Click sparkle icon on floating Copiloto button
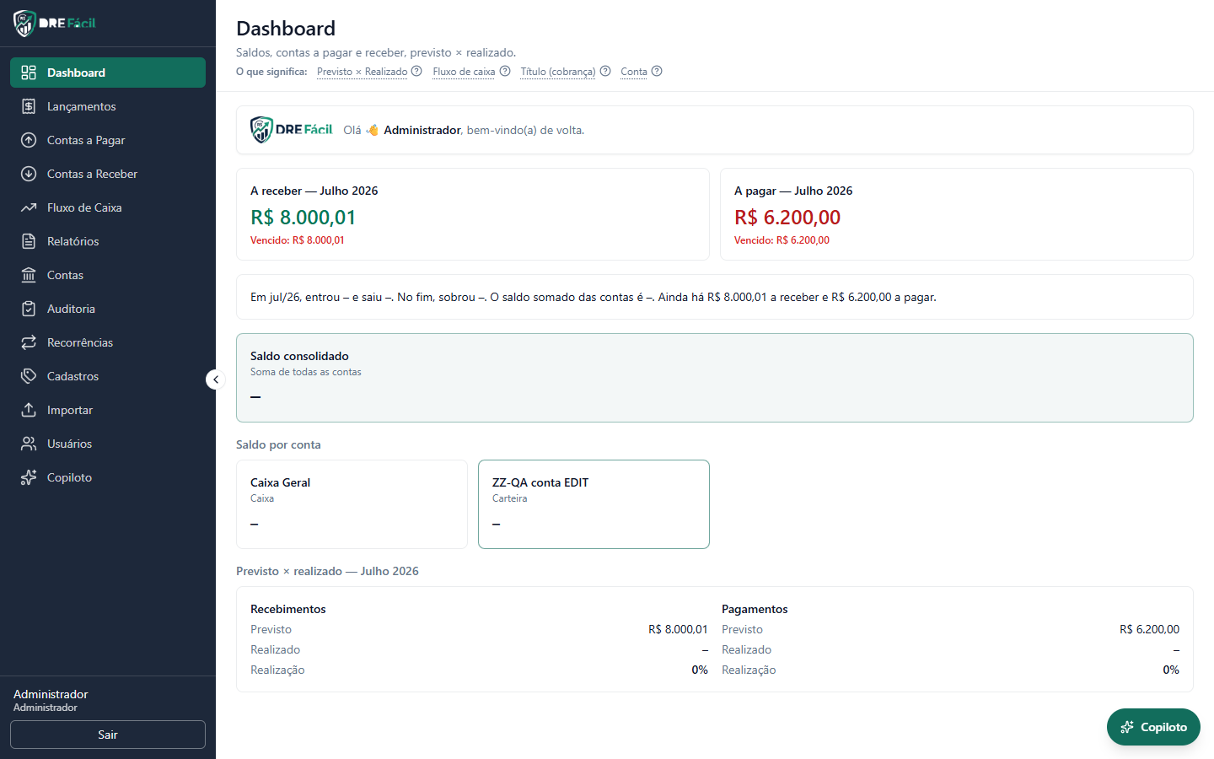Screen dimensions: 1214x759 pos(1127,727)
